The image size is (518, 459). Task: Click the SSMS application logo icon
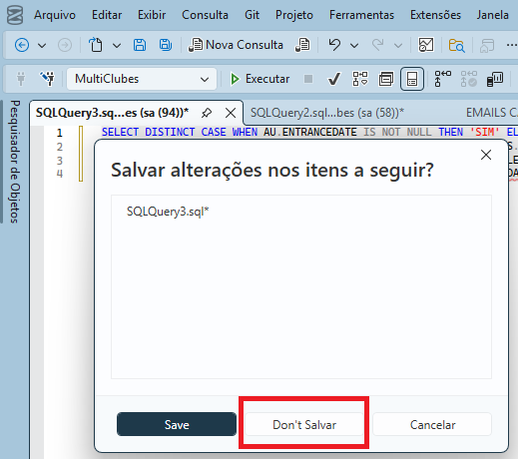pyautogui.click(x=15, y=15)
